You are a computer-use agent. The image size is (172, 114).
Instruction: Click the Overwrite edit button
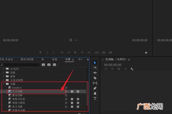pos(104,52)
